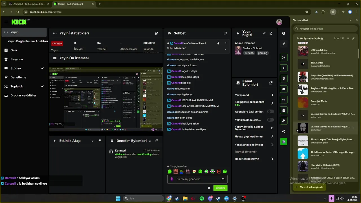
Task: Pop out the Denetim Eylemleri panel
Action: (x=157, y=141)
